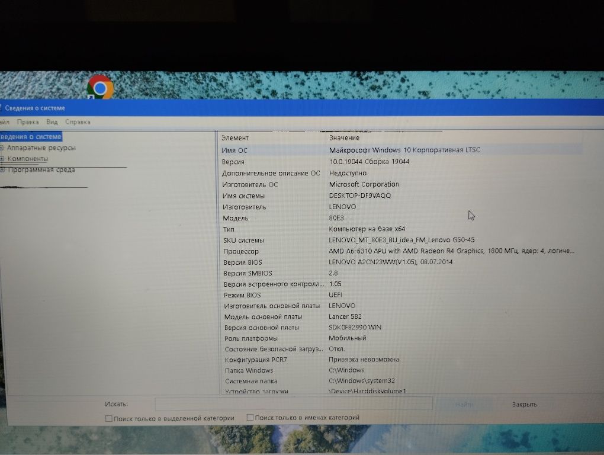604x455 pixels.
Task: Select the Версия row label
Action: click(233, 162)
